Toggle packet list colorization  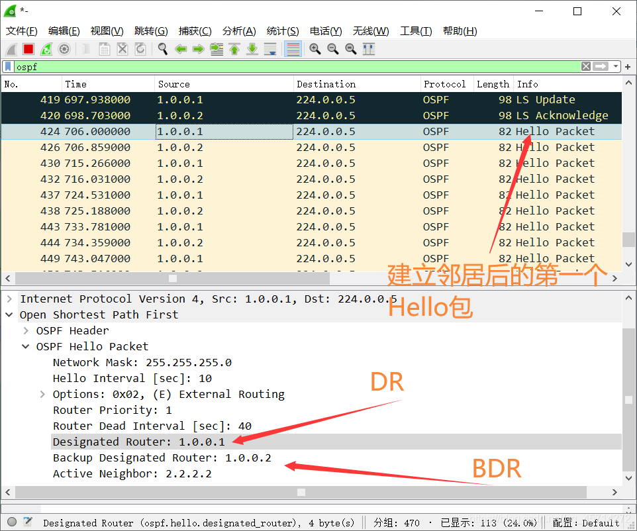pos(293,49)
